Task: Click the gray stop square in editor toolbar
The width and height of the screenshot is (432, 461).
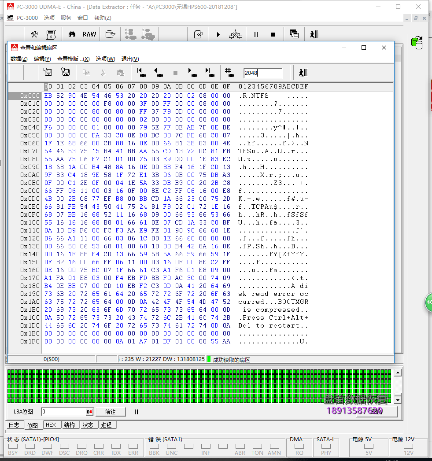Action: point(176,73)
